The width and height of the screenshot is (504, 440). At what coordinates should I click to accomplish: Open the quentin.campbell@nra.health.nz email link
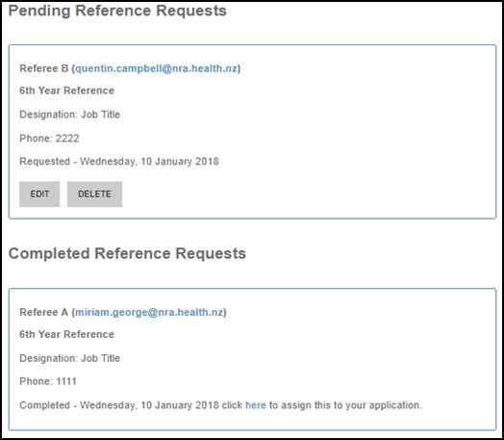click(x=156, y=68)
